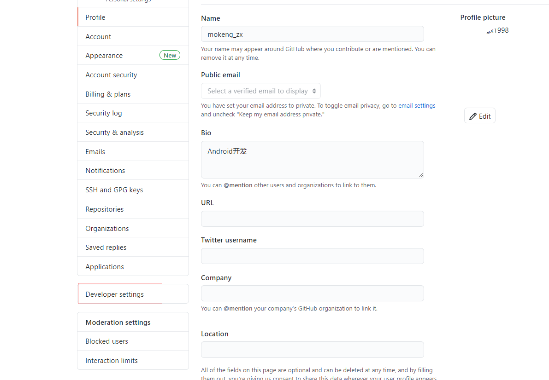
Task: Click the Bio text area containing Android开发
Action: (312, 160)
